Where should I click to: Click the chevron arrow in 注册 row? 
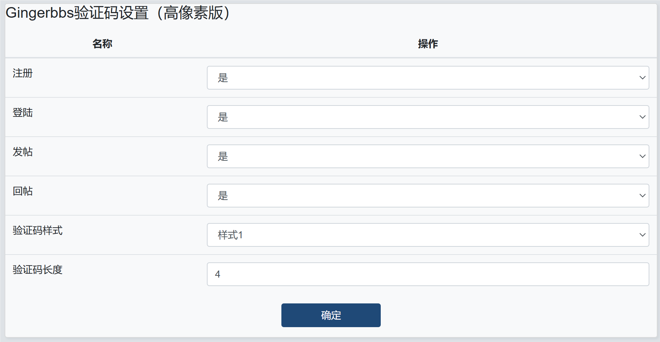[x=642, y=78]
